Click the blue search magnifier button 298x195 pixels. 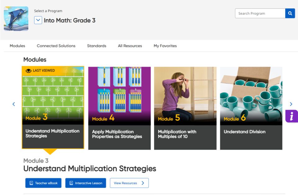(290, 13)
